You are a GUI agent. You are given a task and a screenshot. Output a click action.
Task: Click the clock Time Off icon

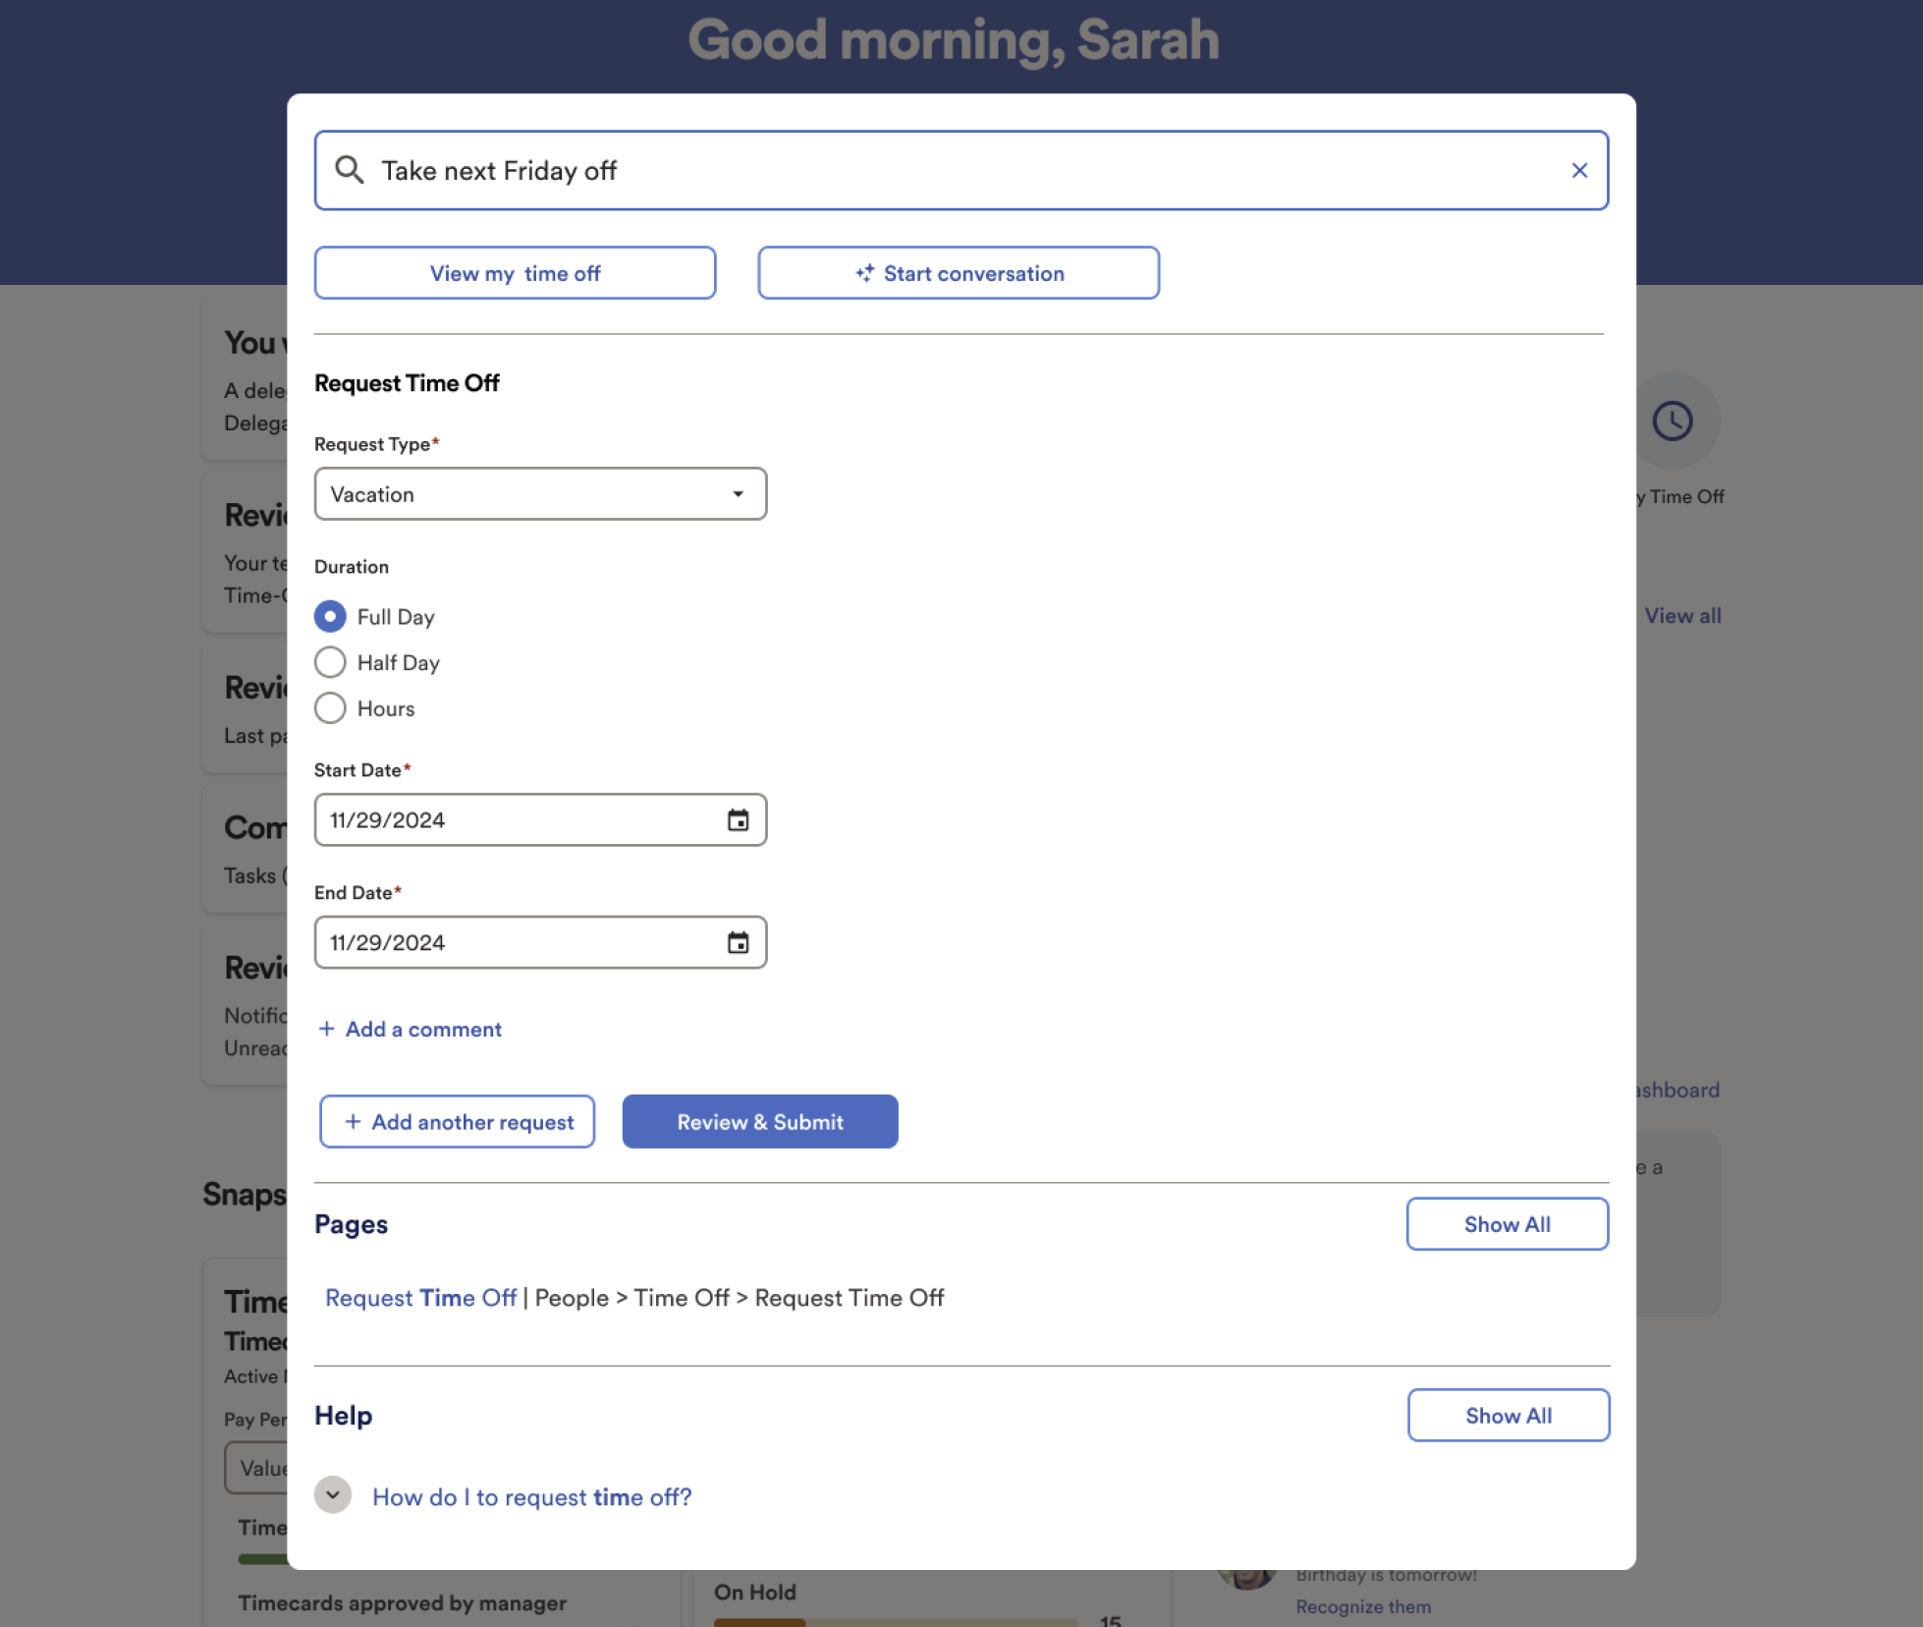pos(1672,421)
